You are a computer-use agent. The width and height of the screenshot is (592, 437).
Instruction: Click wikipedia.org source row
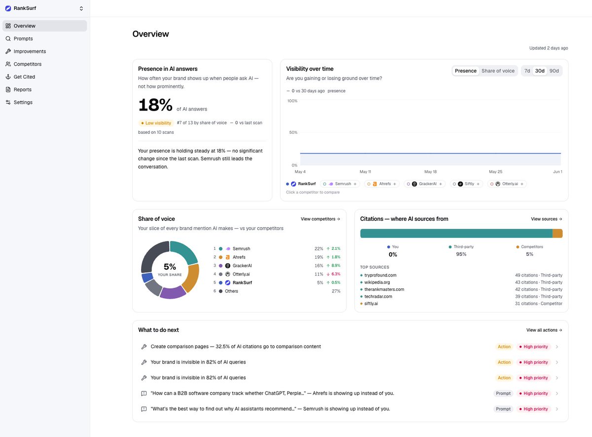pyautogui.click(x=461, y=282)
